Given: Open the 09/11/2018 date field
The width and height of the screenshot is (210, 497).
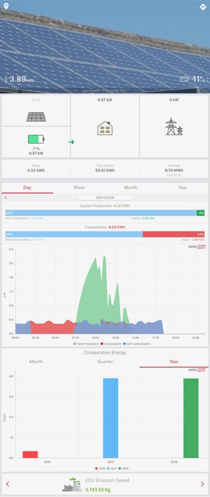Looking at the screenshot, I should (105, 198).
